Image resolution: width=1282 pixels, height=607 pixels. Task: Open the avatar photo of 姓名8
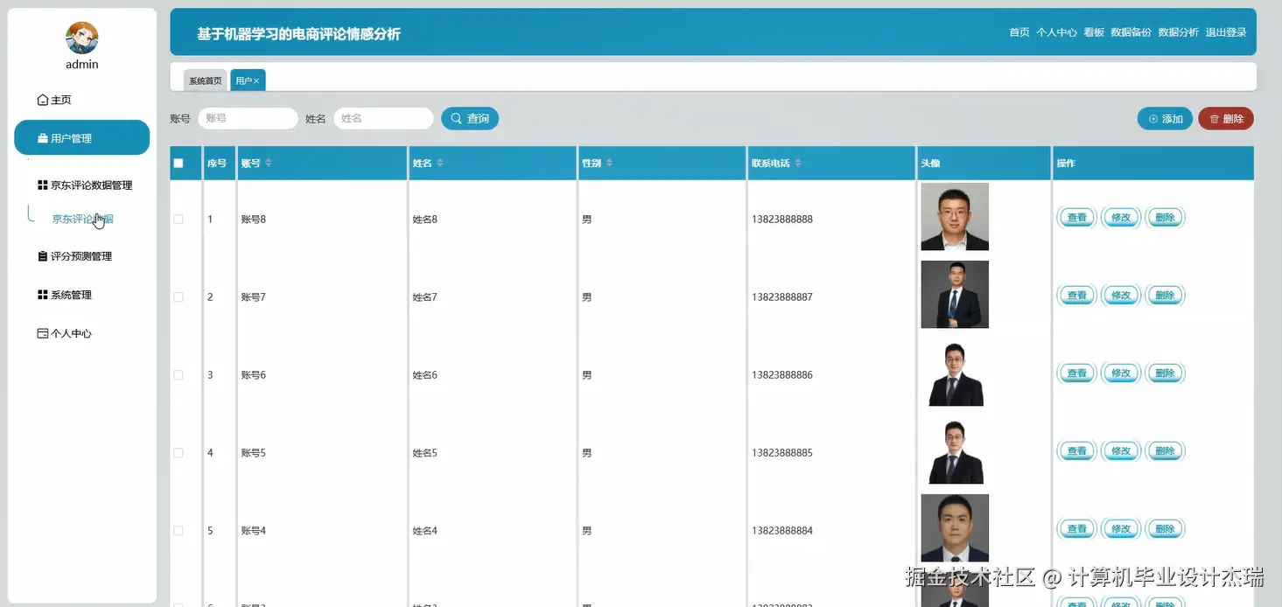[955, 217]
